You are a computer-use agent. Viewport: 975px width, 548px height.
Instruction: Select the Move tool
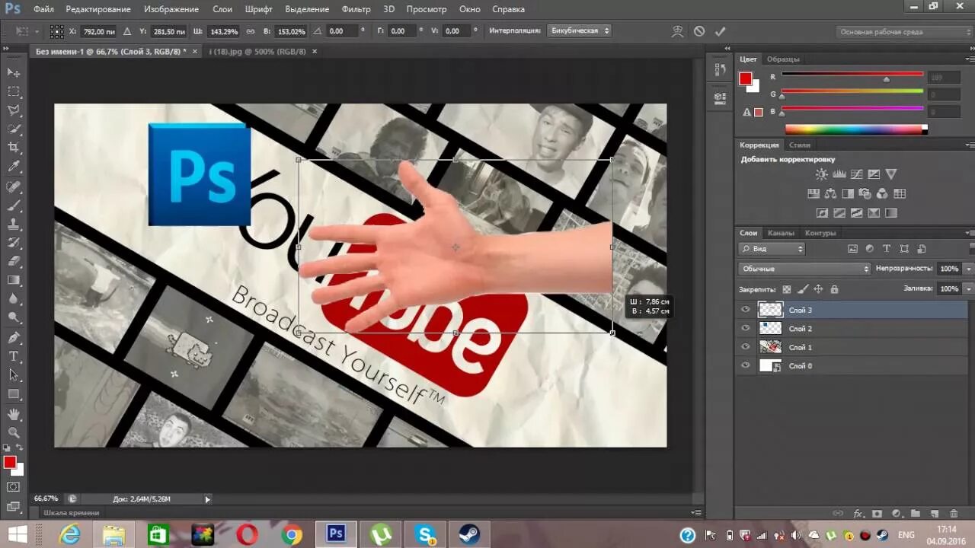click(14, 72)
